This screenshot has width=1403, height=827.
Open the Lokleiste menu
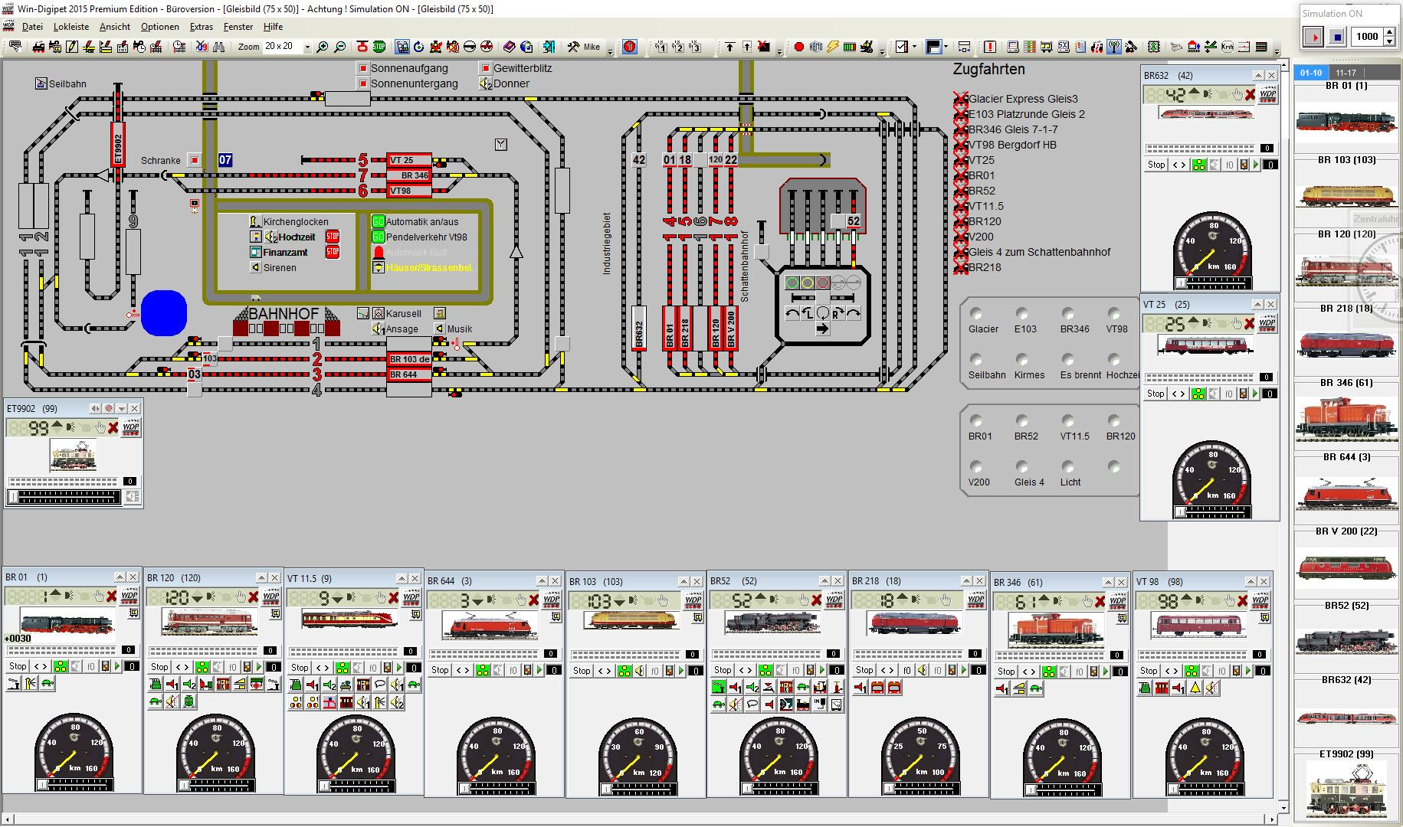pos(71,27)
